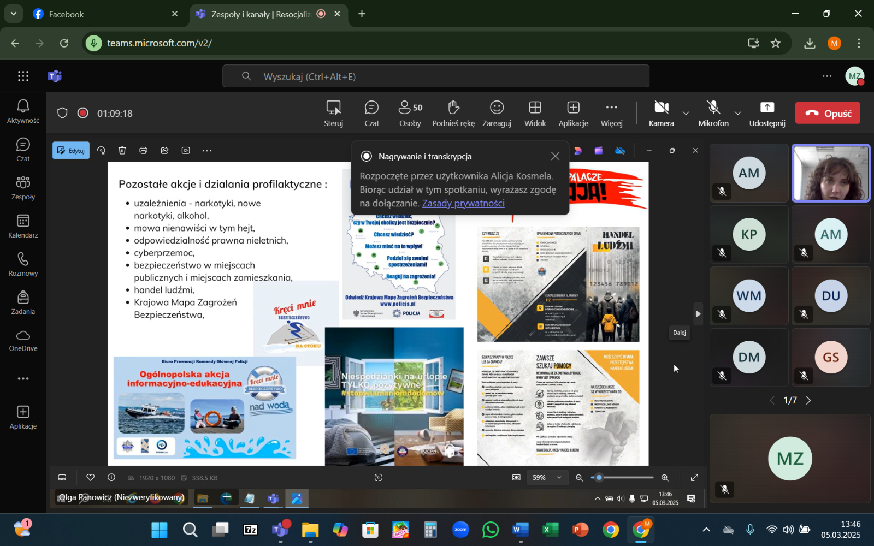
Task: Open Kalendarz in the left sidebar
Action: point(23,226)
